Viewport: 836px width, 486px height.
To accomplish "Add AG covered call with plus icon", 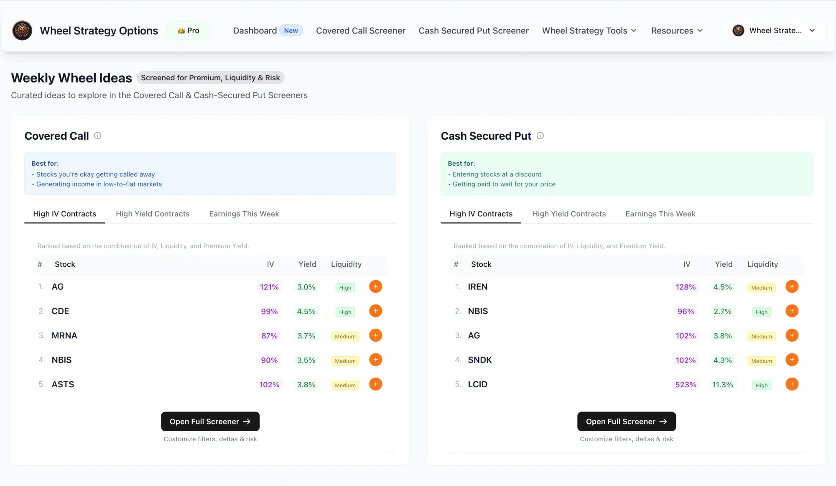I will 375,287.
